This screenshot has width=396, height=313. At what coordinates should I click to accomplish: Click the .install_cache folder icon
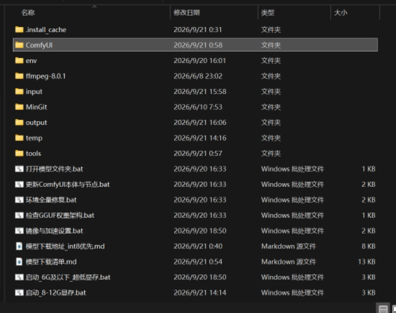click(19, 30)
